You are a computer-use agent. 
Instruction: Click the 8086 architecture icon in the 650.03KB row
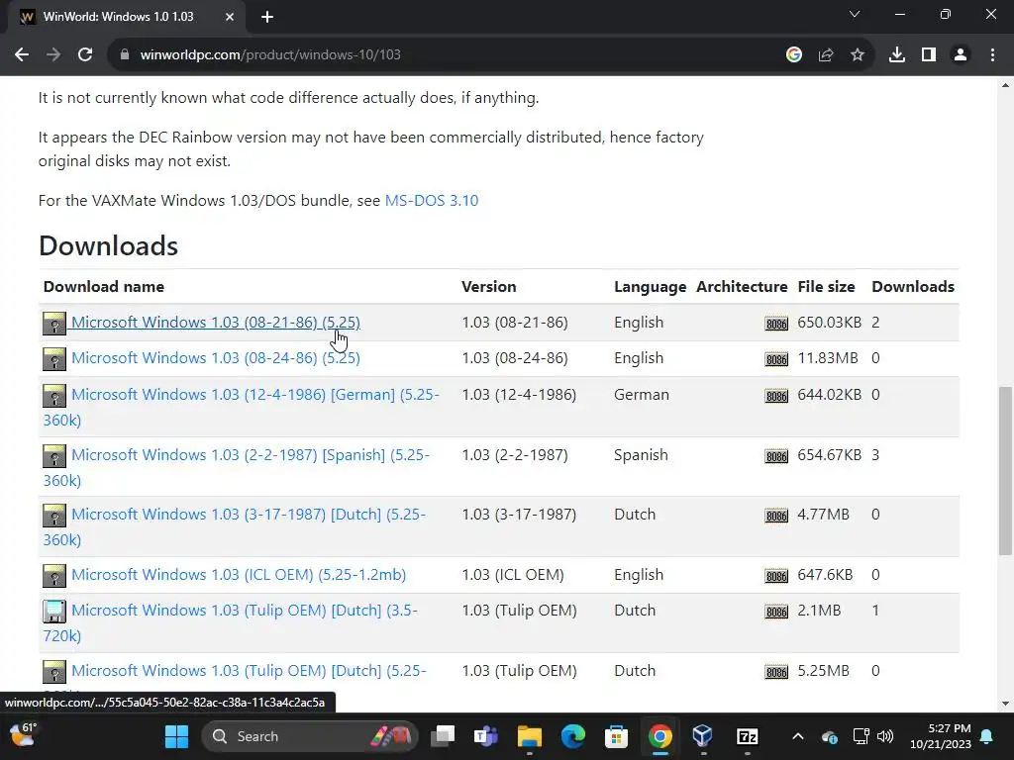[x=776, y=324]
